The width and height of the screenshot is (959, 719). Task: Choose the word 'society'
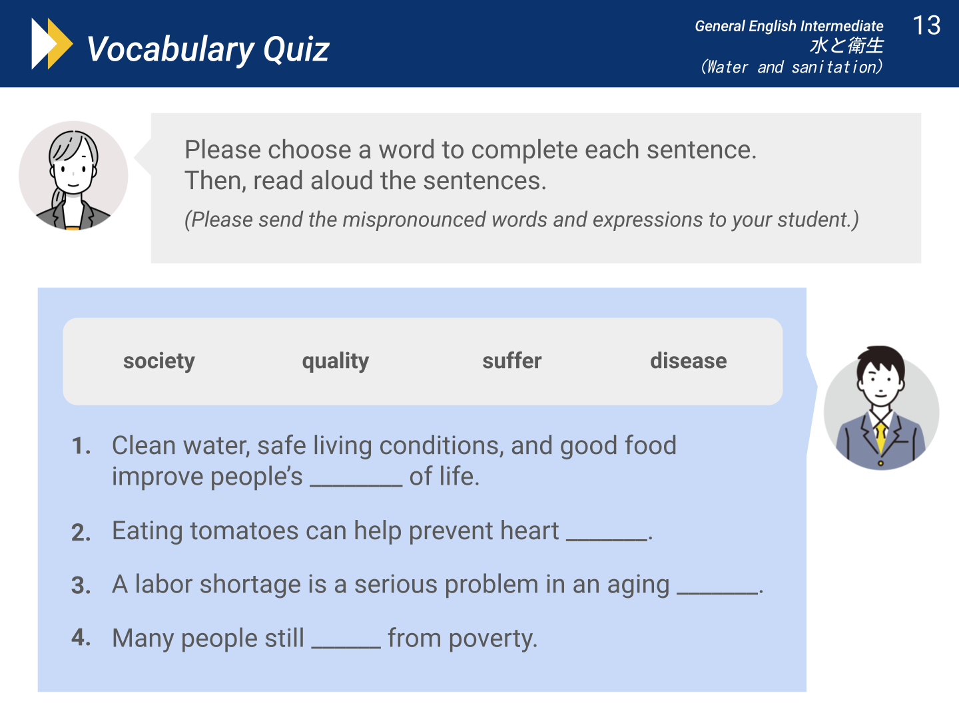[159, 361]
